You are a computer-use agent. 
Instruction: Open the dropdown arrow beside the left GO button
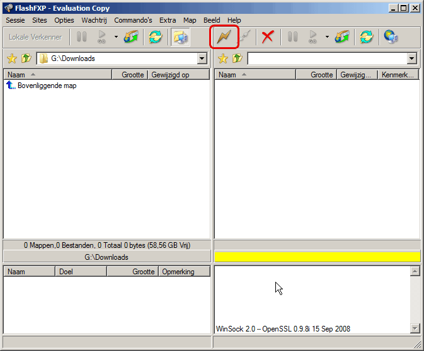[x=116, y=36]
